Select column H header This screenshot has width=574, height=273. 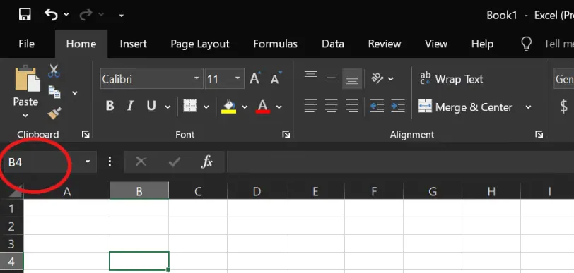(x=491, y=191)
